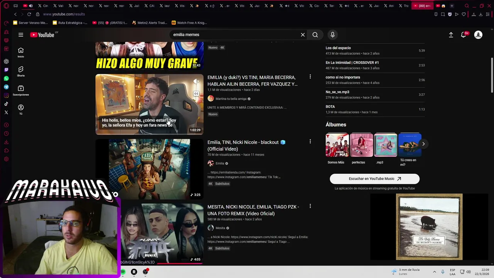Take a snapshot with the toolbar capture icon
Image resolution: width=494 pixels, height=278 pixels.
coord(443,14)
